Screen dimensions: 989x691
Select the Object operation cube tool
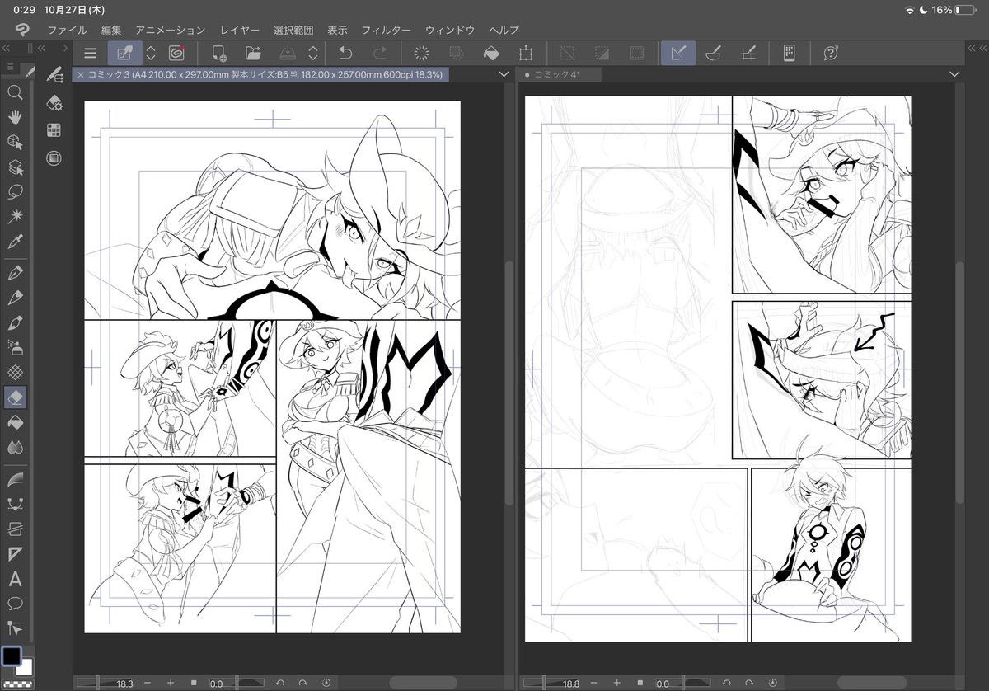pos(15,142)
